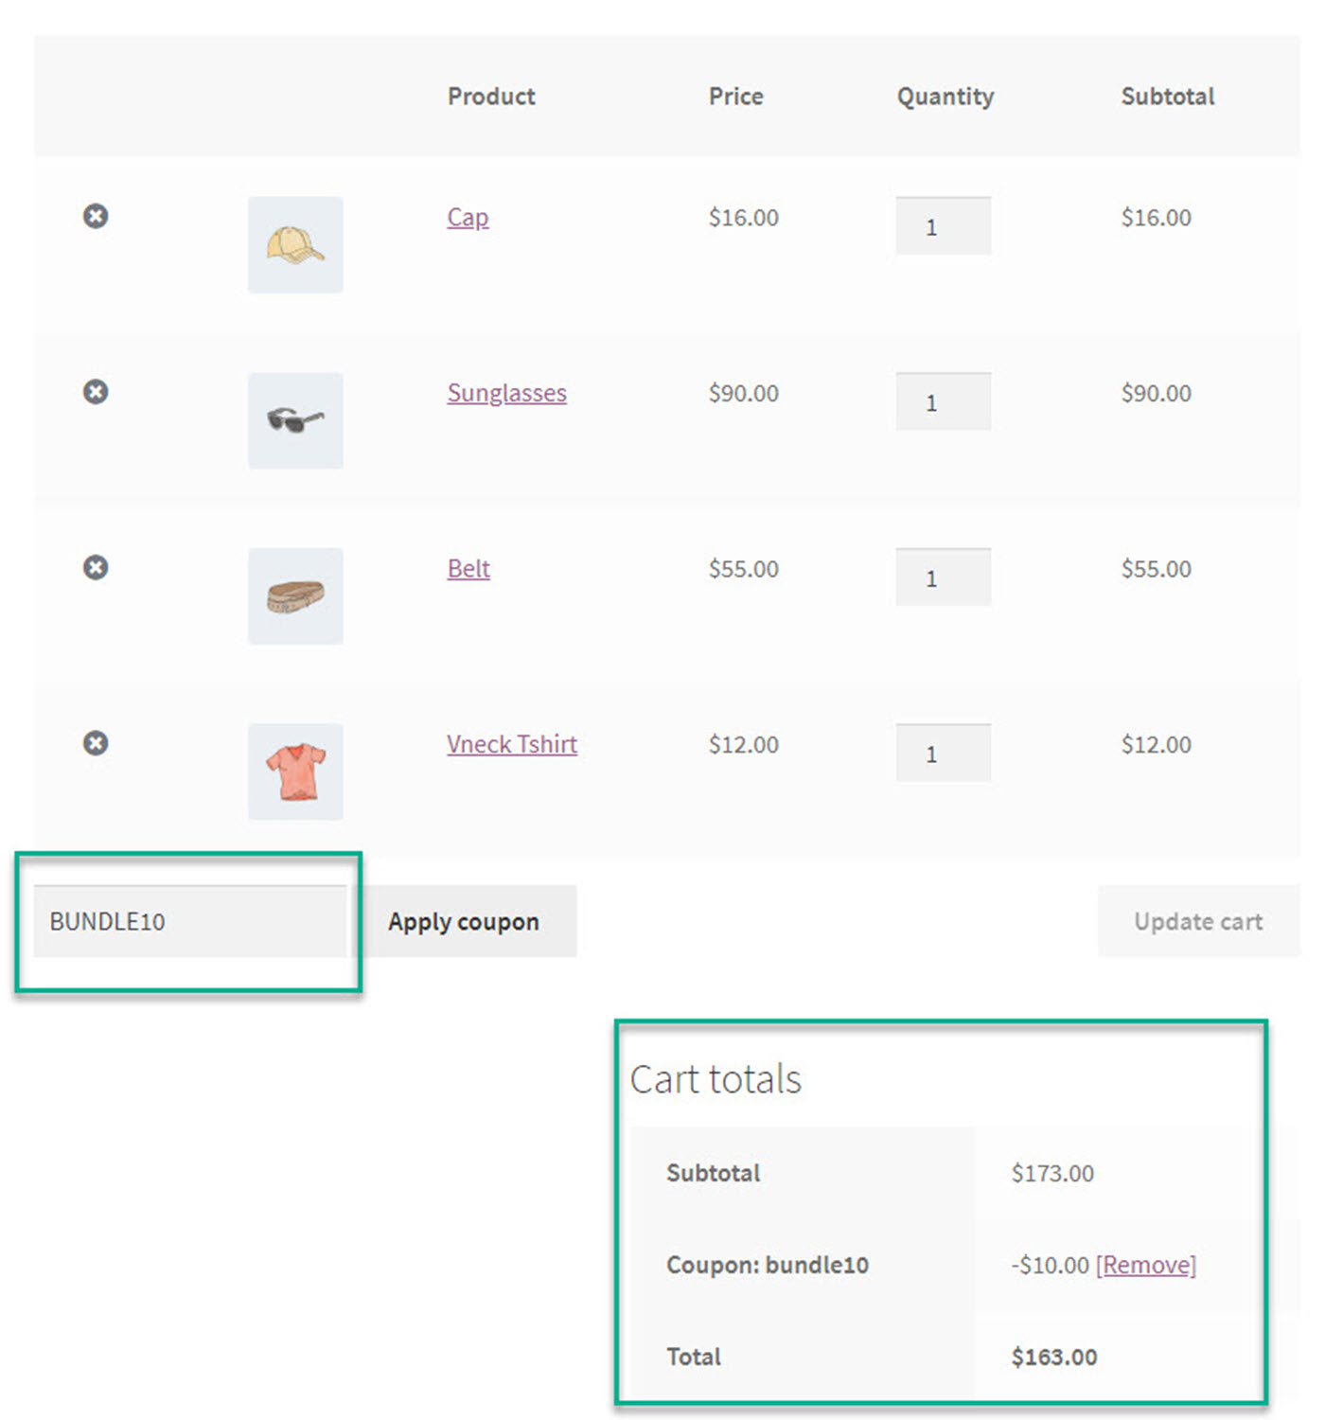The height and width of the screenshot is (1420, 1325).
Task: Click the Update cart button
Action: pyautogui.click(x=1198, y=921)
